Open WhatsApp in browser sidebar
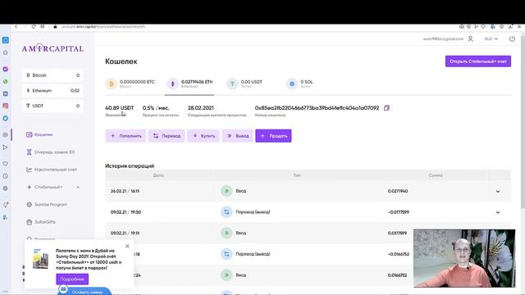Image resolution: width=525 pixels, height=295 pixels. point(6,81)
